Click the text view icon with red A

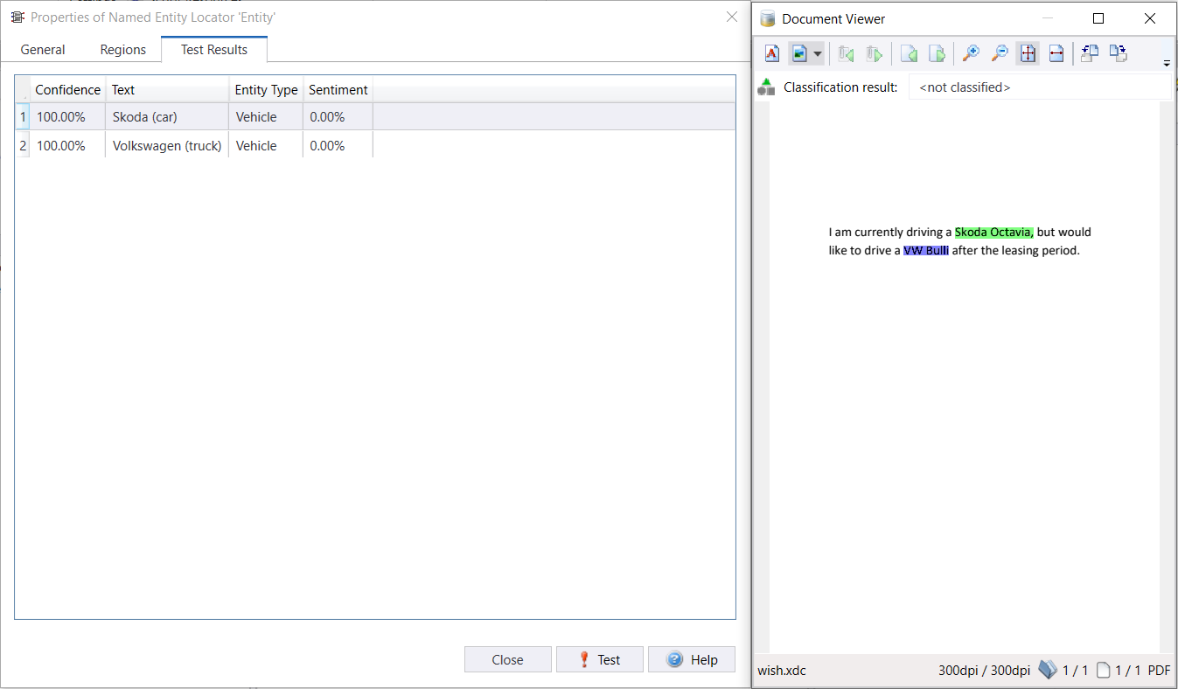click(772, 54)
